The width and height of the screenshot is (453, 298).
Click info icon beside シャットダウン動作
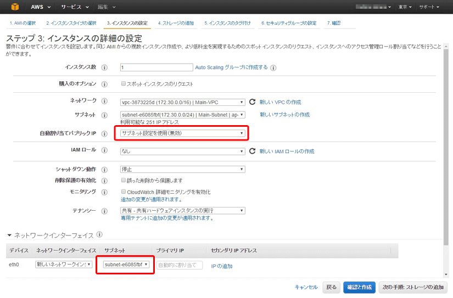pos(104,170)
